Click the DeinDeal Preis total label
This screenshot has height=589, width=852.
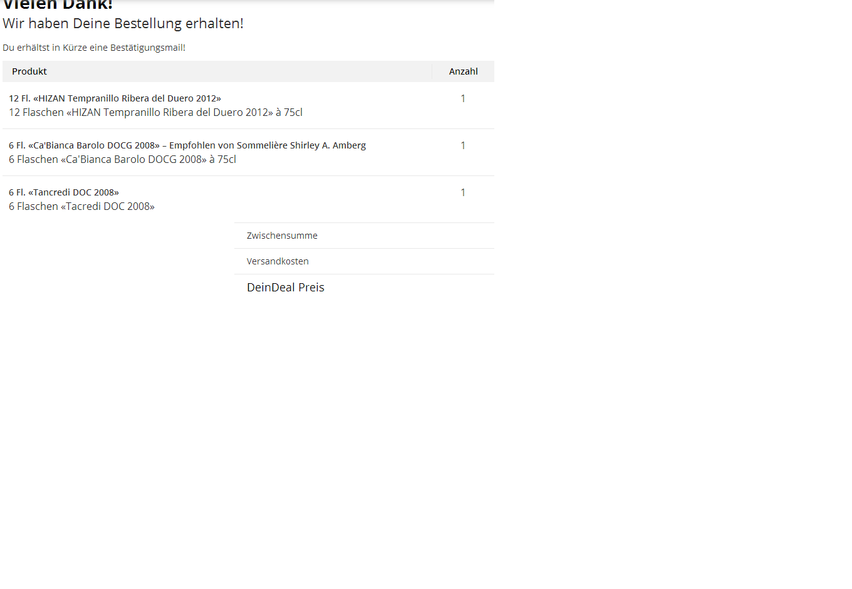pos(286,288)
